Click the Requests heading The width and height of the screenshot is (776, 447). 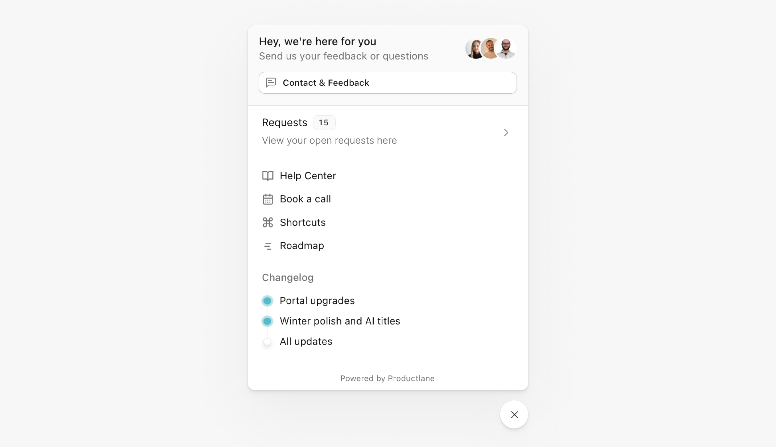point(284,122)
